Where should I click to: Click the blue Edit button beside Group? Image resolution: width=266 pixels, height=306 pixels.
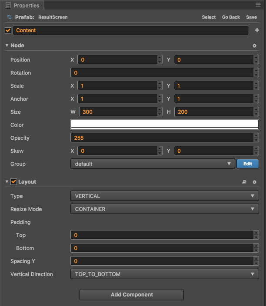pyautogui.click(x=248, y=164)
